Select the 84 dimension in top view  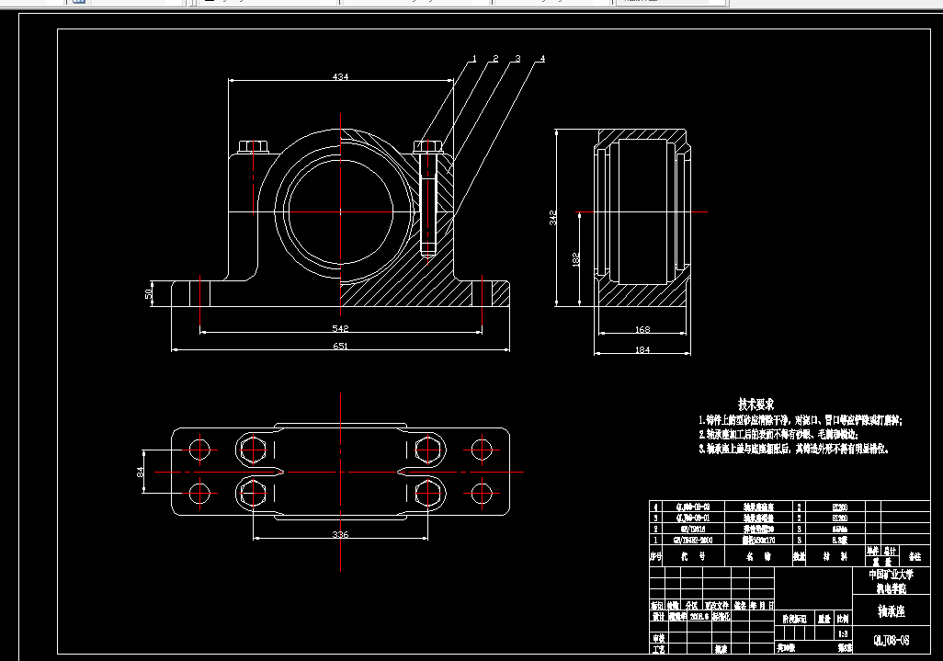[x=140, y=473]
